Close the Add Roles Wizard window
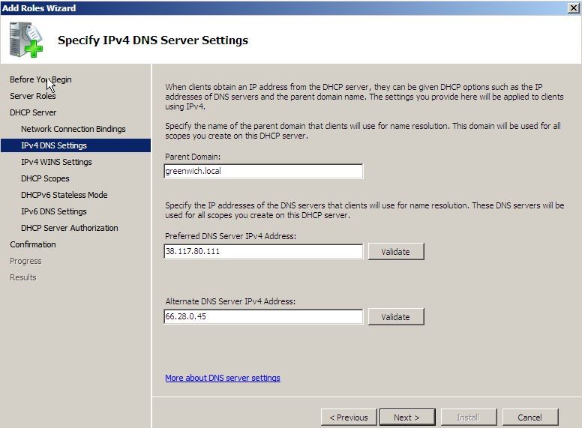 tap(574, 7)
